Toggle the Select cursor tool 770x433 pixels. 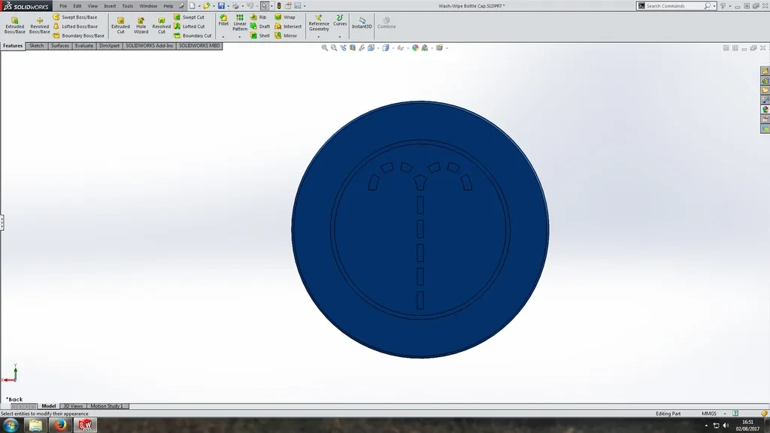[x=264, y=6]
